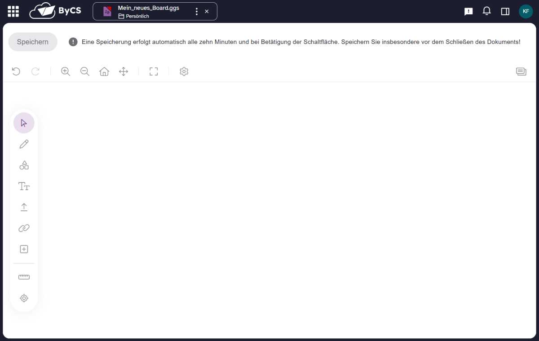
Task: Activate the spotlight target tool
Action: (x=24, y=298)
